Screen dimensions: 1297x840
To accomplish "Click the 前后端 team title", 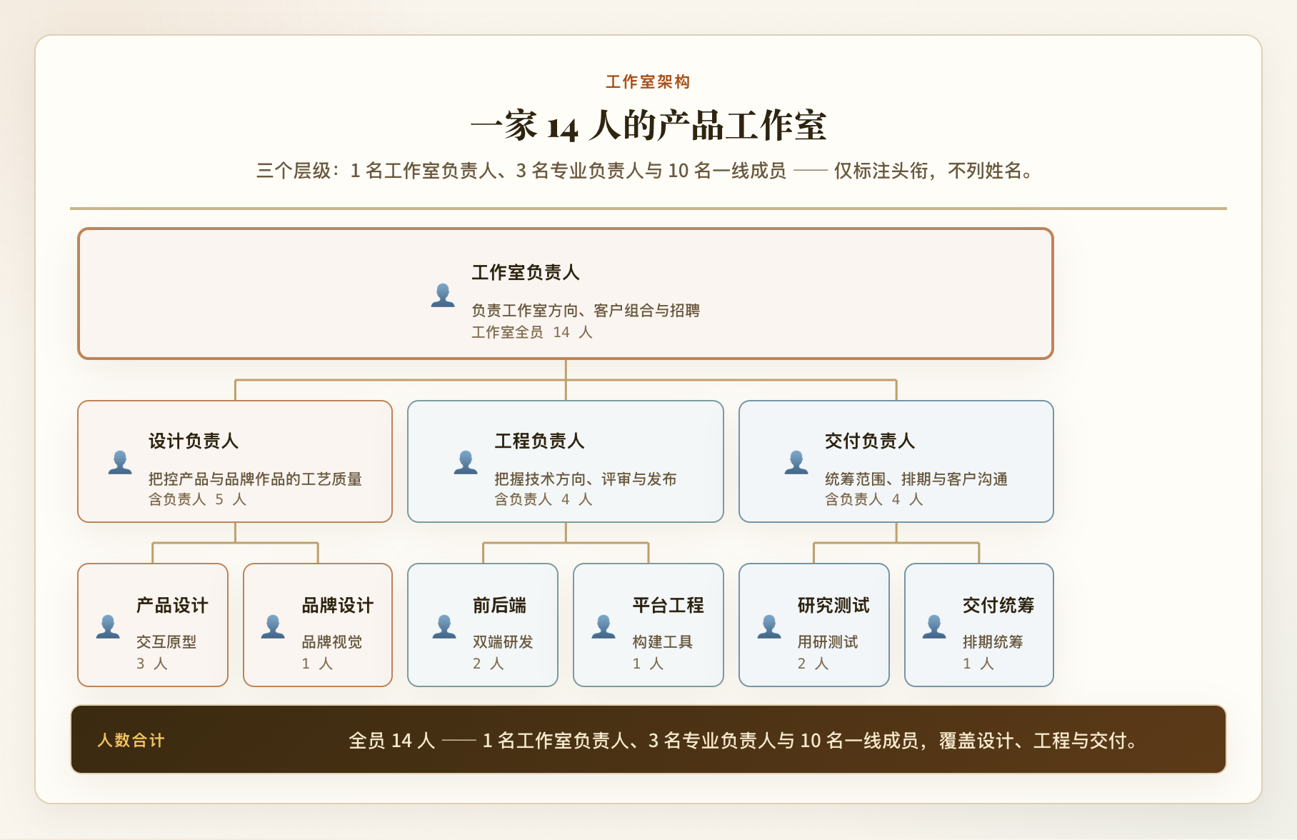I will [499, 605].
